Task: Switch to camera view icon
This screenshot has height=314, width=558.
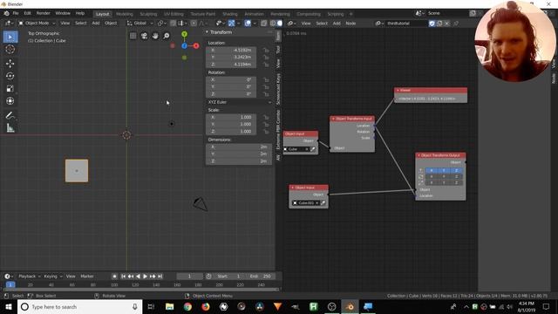Action: tap(144, 36)
